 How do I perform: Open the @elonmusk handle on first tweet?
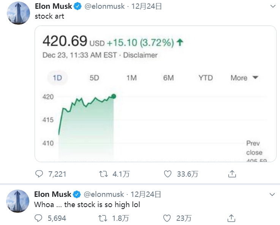[104, 6]
